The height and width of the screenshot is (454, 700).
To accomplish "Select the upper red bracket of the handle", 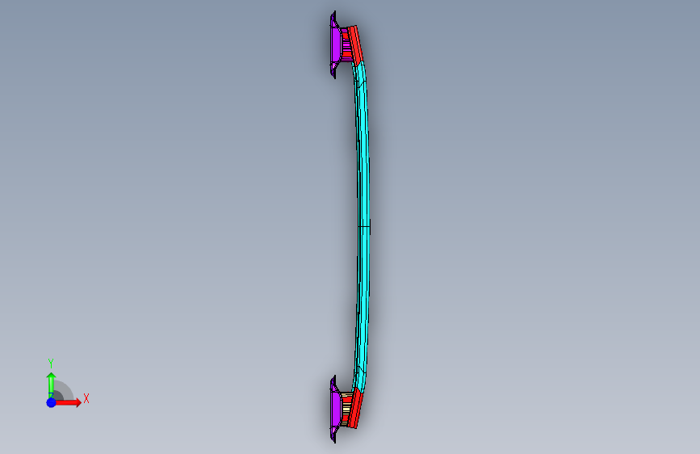I will click(355, 44).
